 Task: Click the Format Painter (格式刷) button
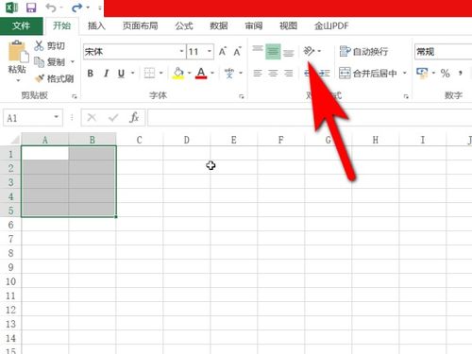tap(54, 78)
